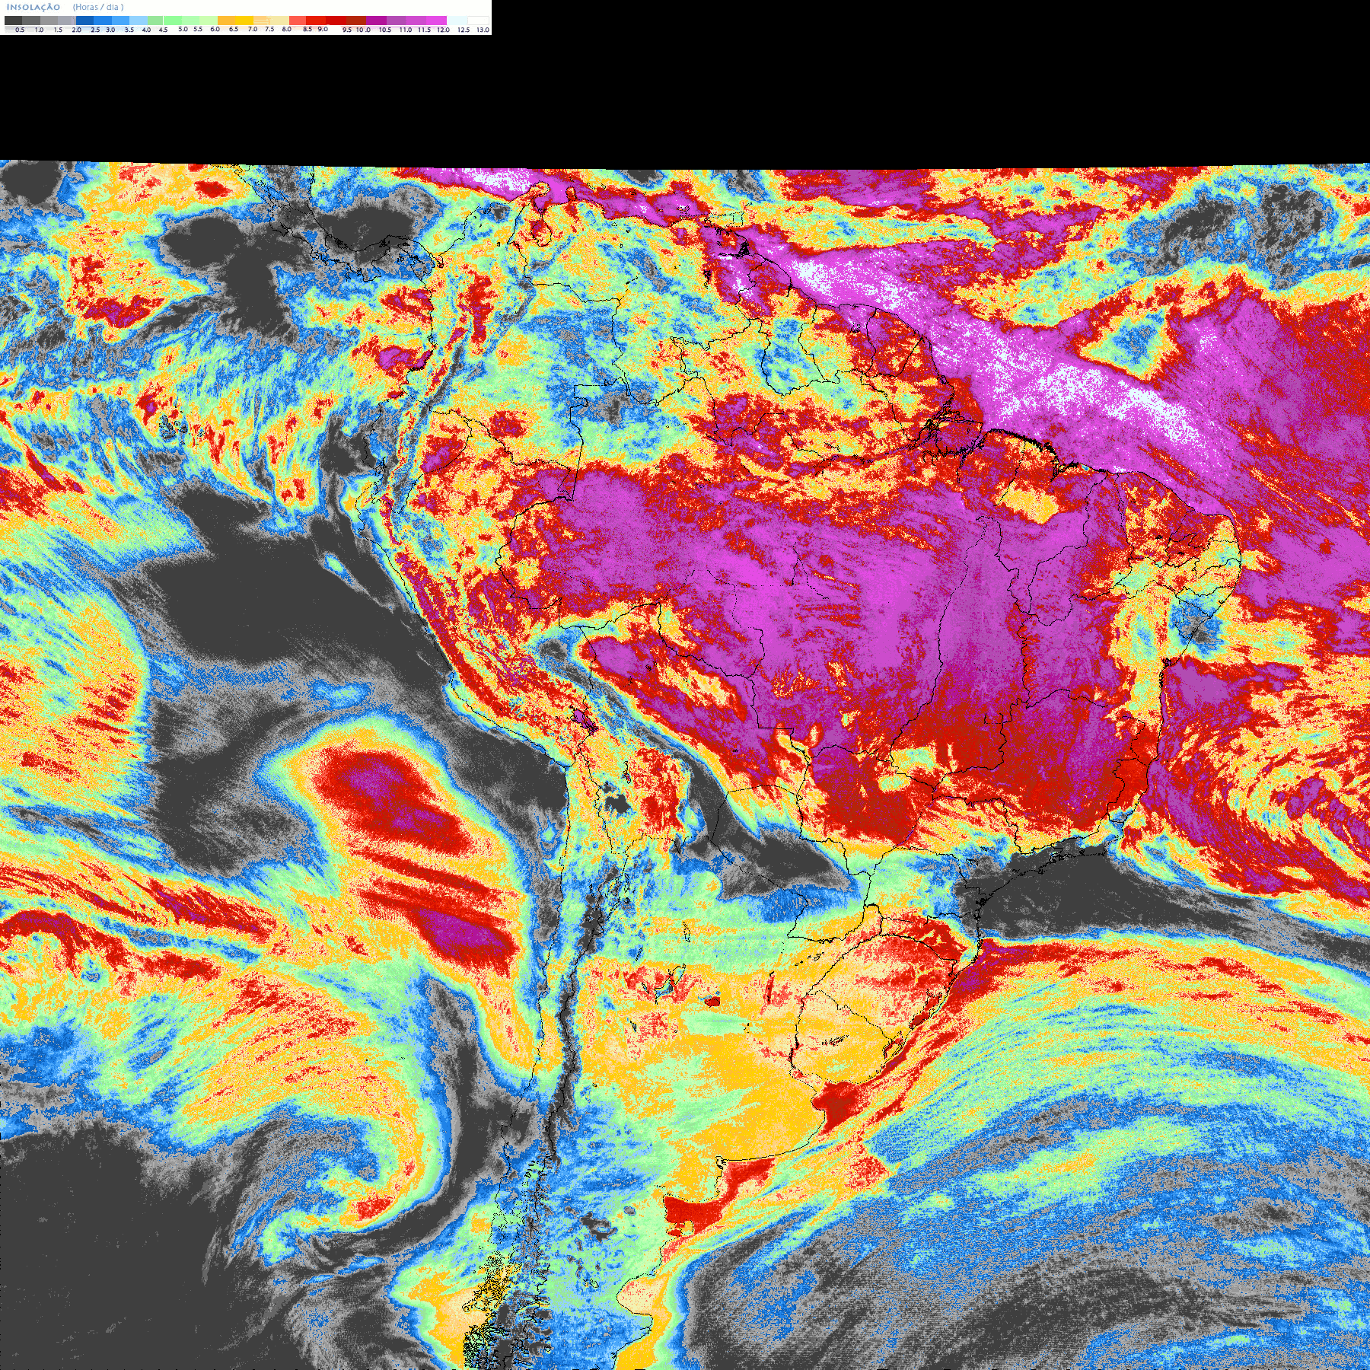Click the 5.0 legend value
The height and width of the screenshot is (1370, 1370).
tap(183, 29)
